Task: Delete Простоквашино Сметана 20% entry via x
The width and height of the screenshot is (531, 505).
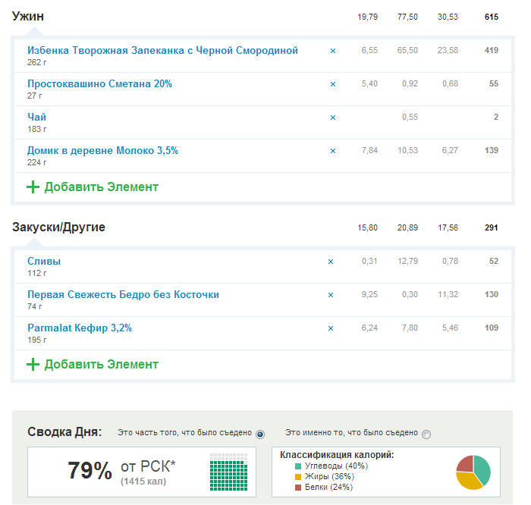Action: [333, 84]
